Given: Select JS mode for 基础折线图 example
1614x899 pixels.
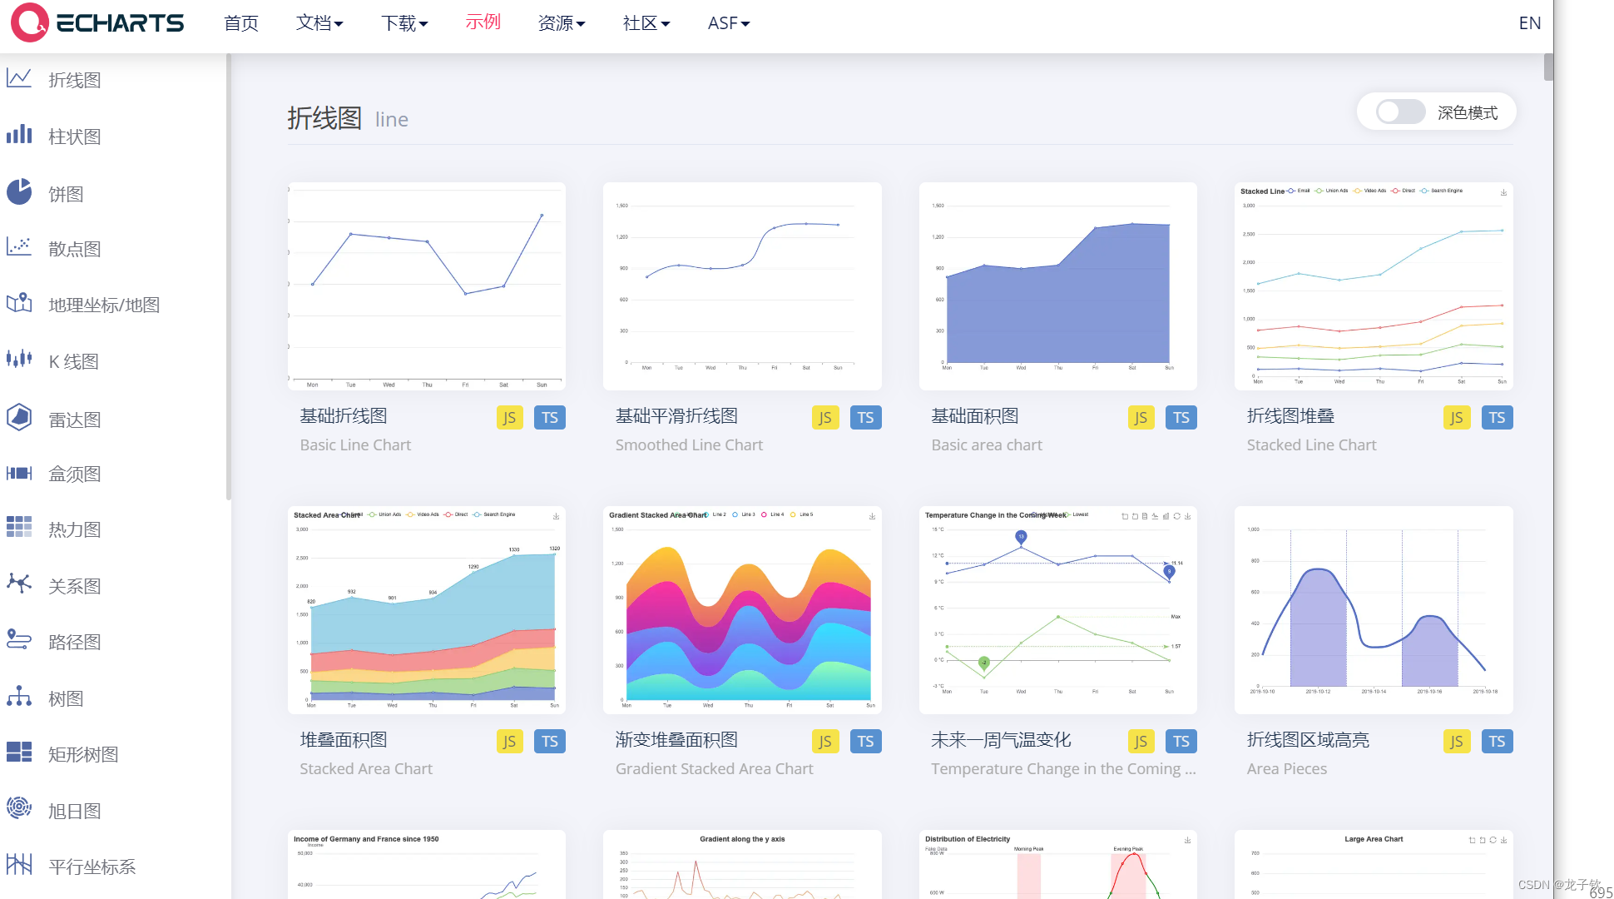Looking at the screenshot, I should click(509, 417).
